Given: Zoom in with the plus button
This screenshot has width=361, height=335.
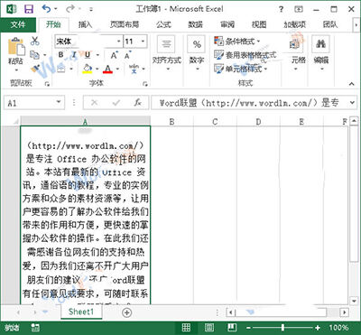Looking at the screenshot, I should click(x=318, y=328).
